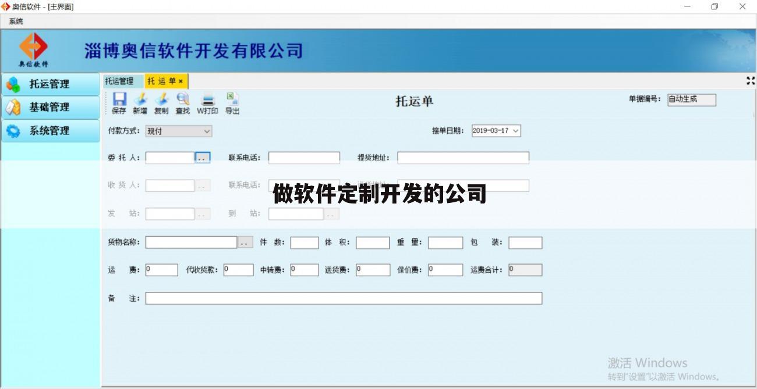The height and width of the screenshot is (389, 757).
Task: Click the 联系电话 phone input field
Action: [x=303, y=157]
